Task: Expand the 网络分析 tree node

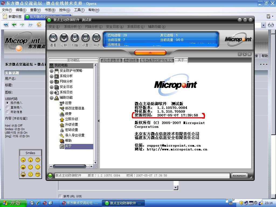Action: [51, 82]
